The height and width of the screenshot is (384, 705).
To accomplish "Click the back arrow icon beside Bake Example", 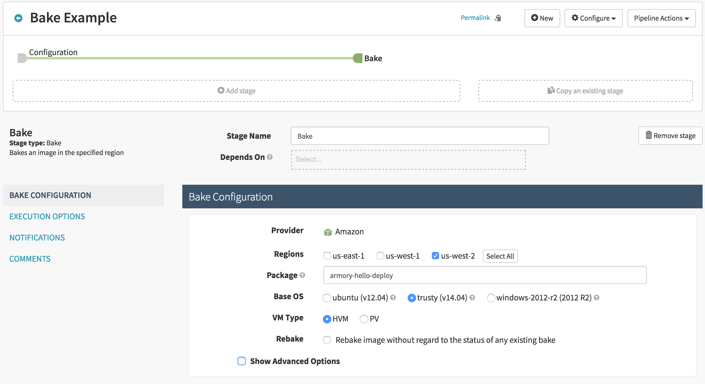I will click(18, 18).
